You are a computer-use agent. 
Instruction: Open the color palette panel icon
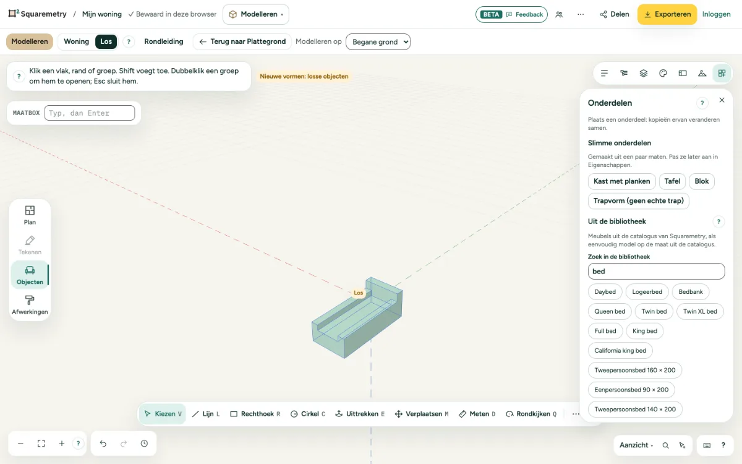(663, 73)
